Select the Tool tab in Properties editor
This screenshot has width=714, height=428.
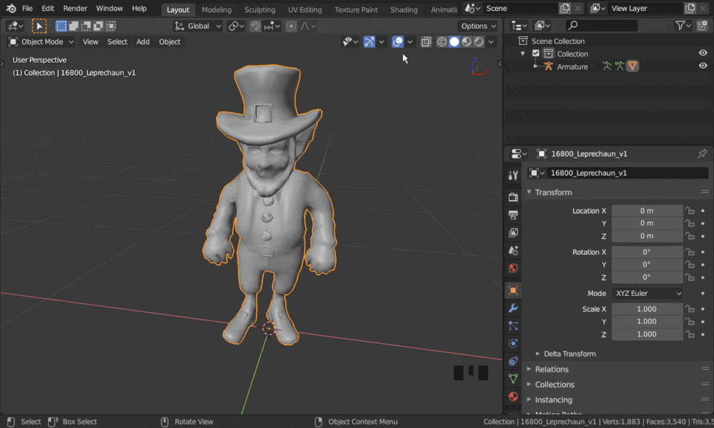513,175
